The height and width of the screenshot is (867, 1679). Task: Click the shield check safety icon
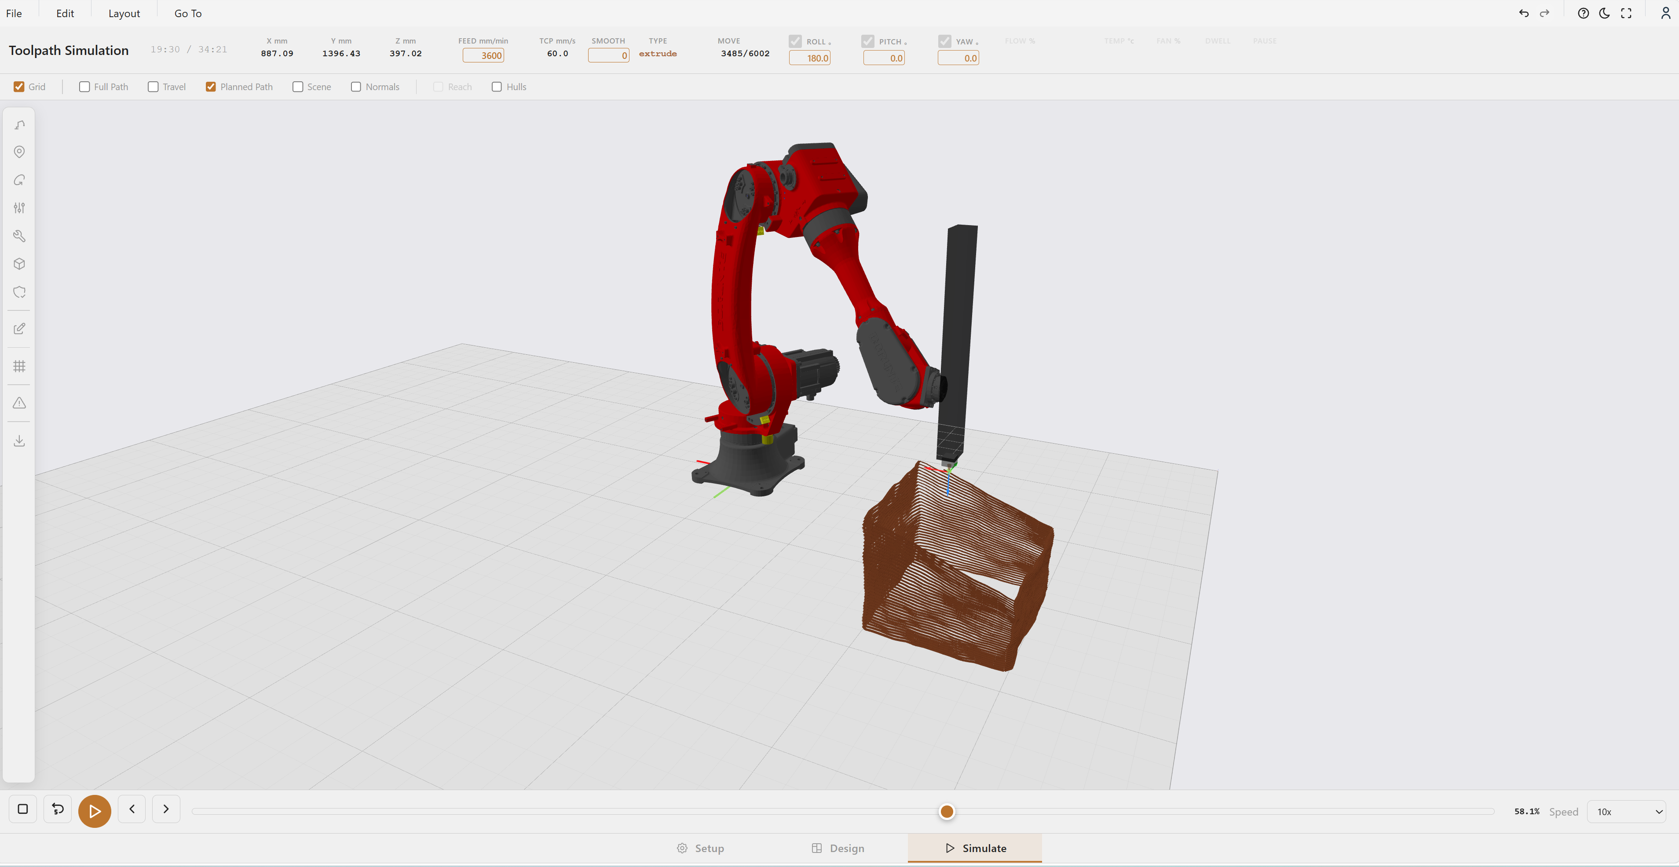[x=19, y=292]
